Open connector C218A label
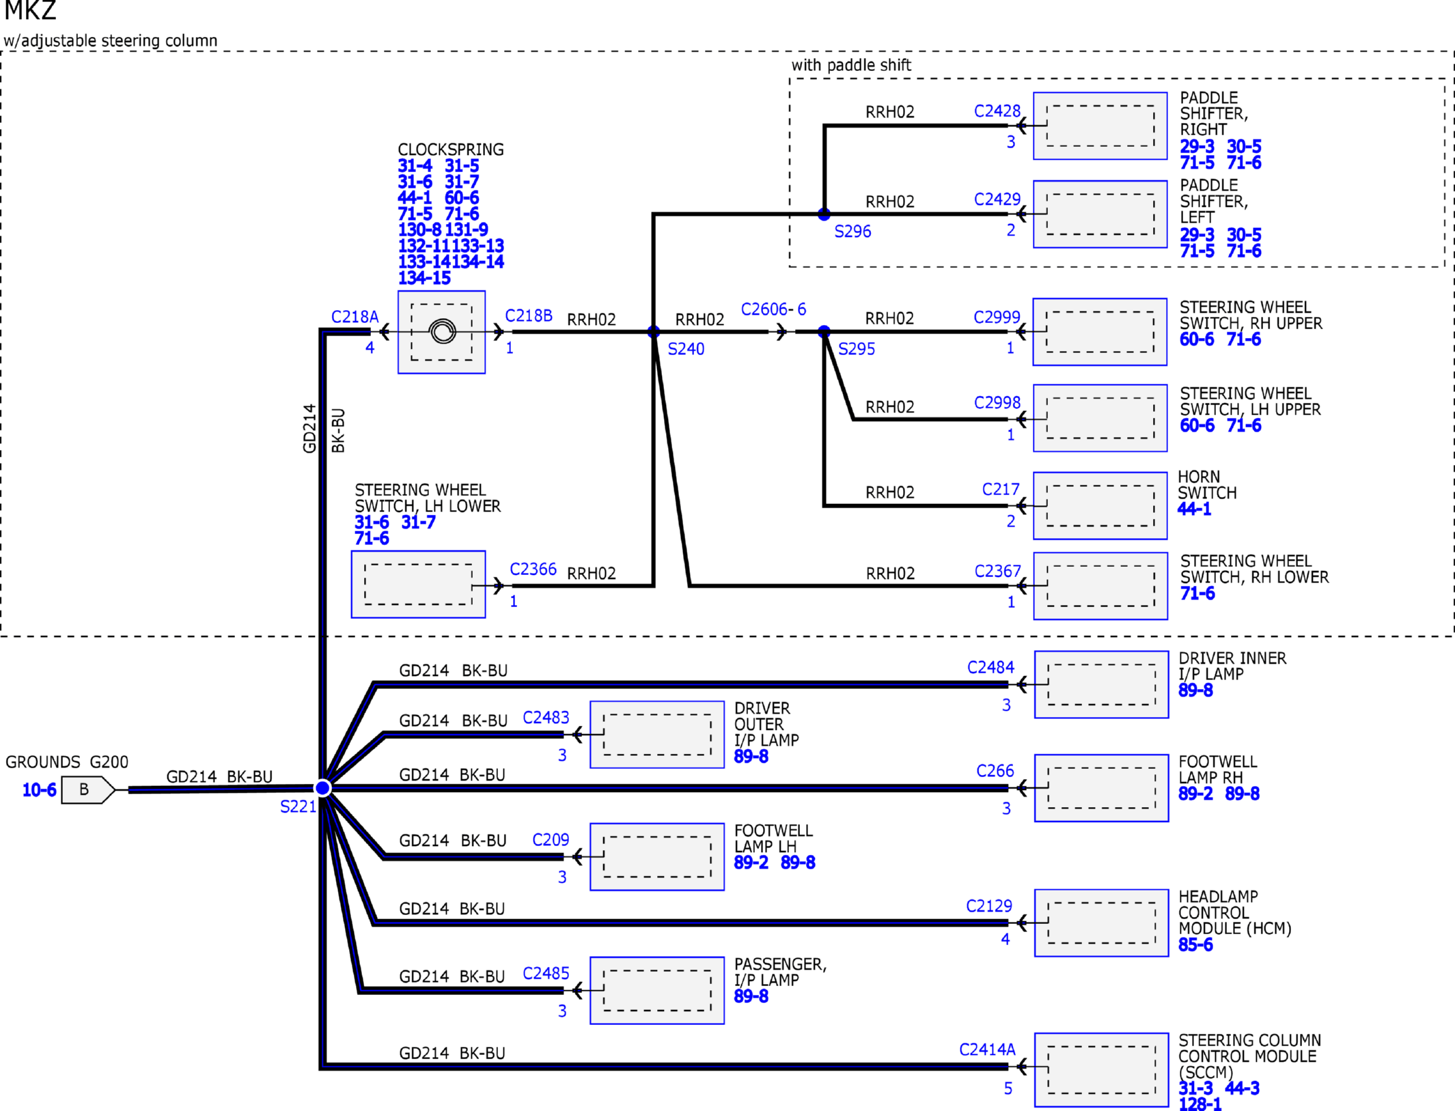This screenshot has width=1455, height=1111. (355, 317)
